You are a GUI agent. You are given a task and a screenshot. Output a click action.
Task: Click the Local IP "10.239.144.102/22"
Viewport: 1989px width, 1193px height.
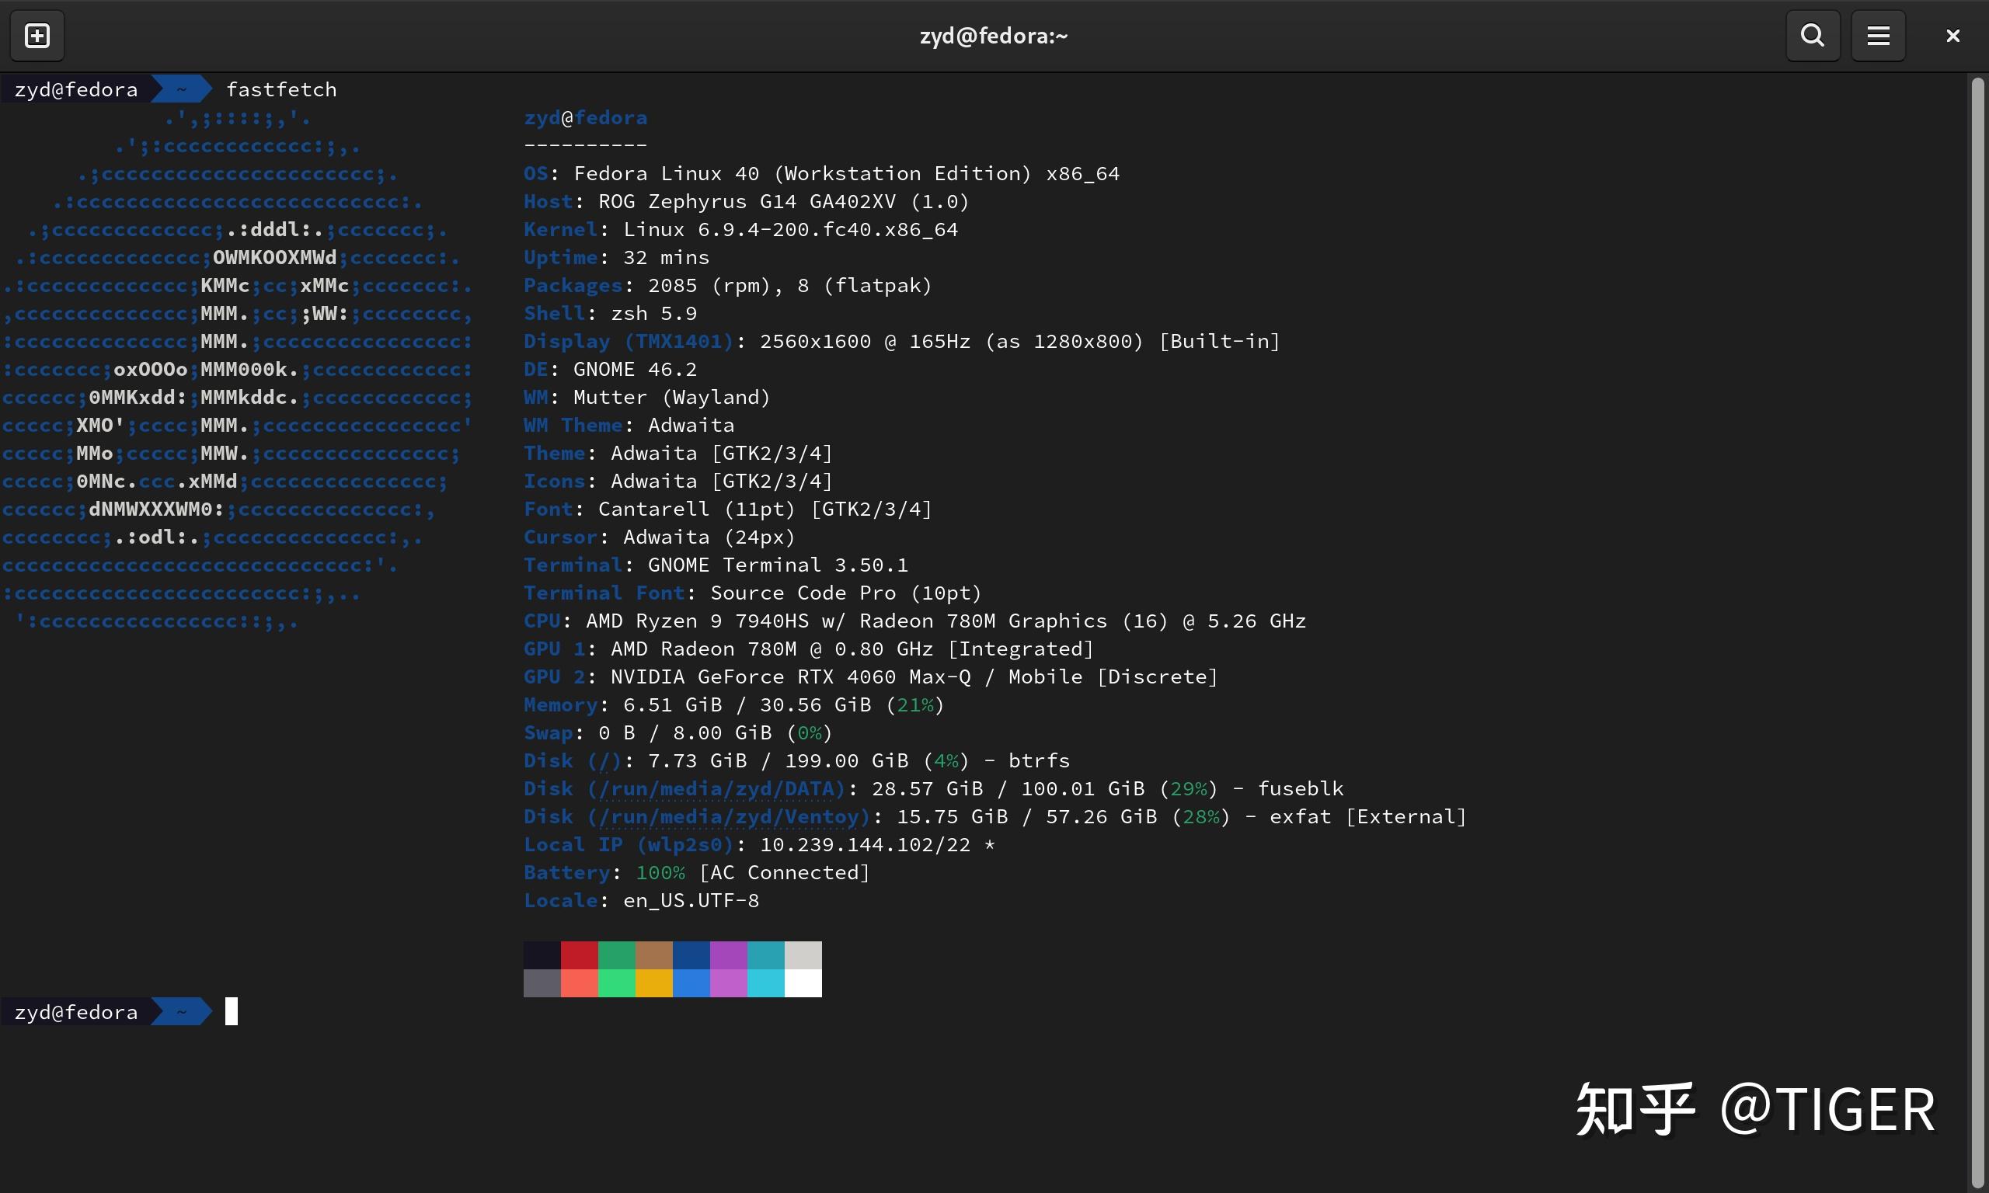coord(866,845)
